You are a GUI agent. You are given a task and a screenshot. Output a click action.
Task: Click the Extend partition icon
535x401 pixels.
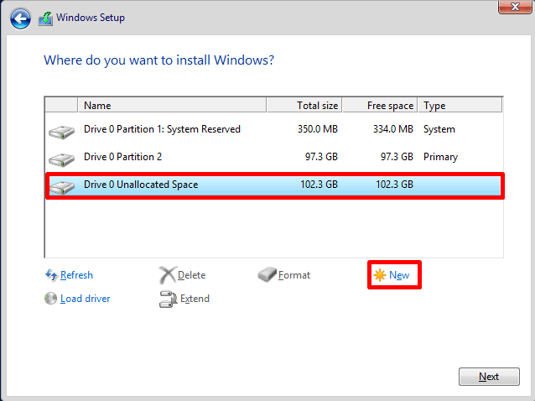click(167, 299)
